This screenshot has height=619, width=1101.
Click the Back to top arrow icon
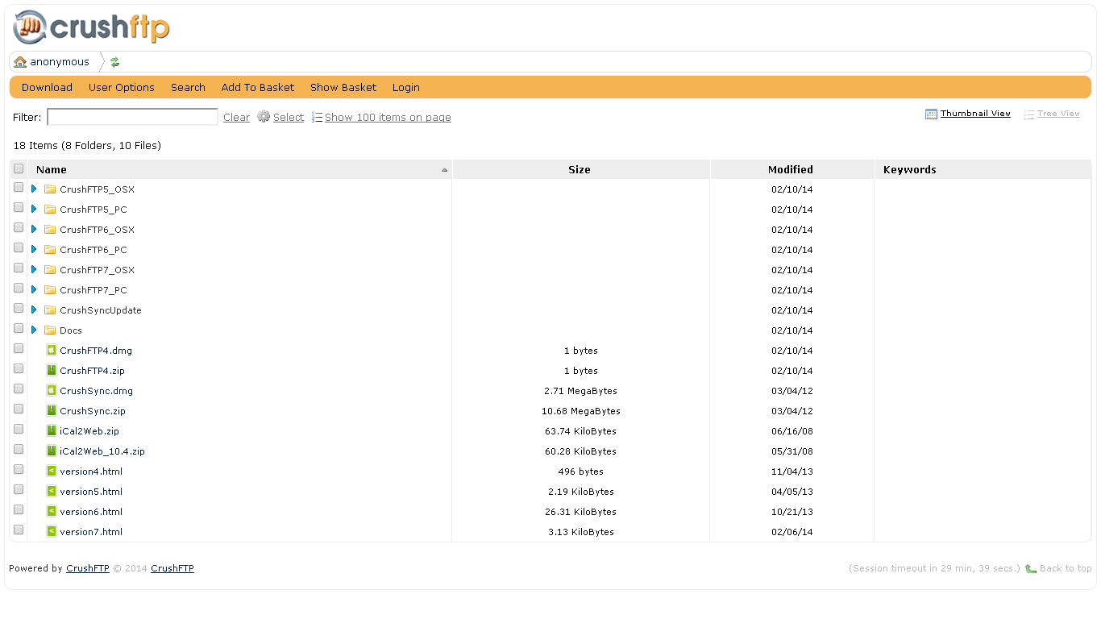coord(1030,568)
